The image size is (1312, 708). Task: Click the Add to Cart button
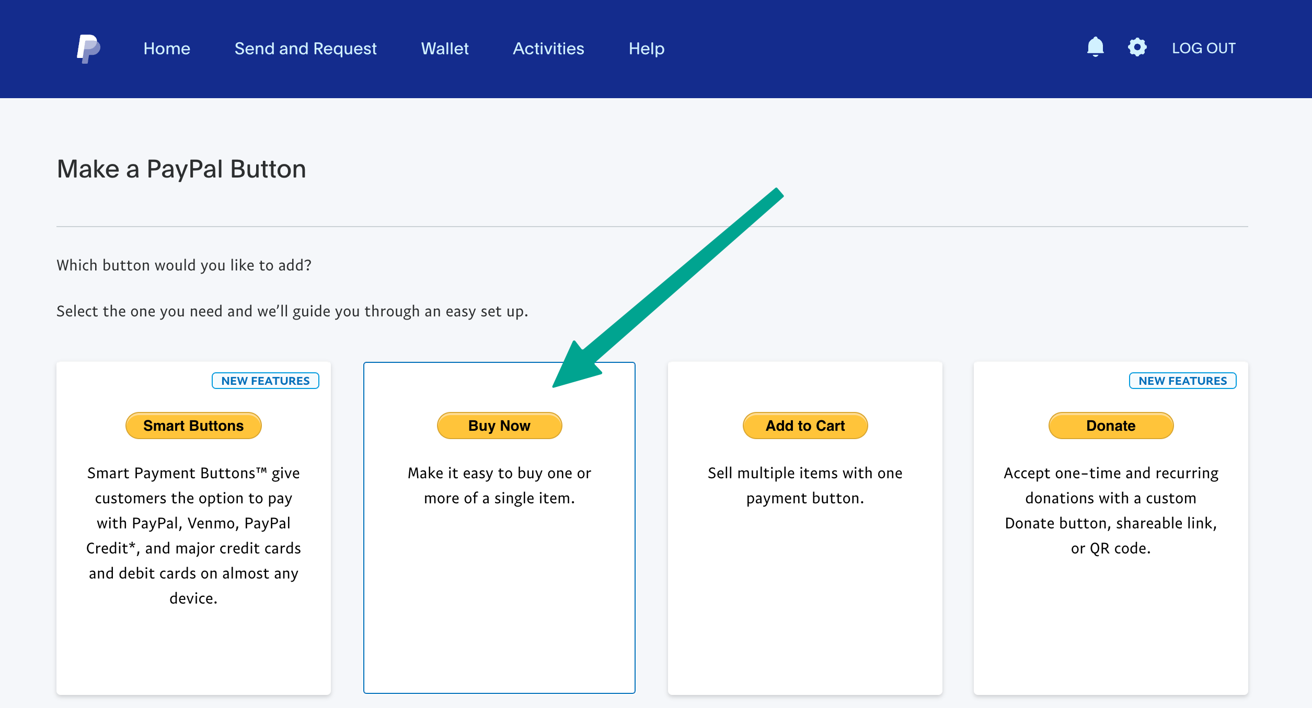coord(805,426)
